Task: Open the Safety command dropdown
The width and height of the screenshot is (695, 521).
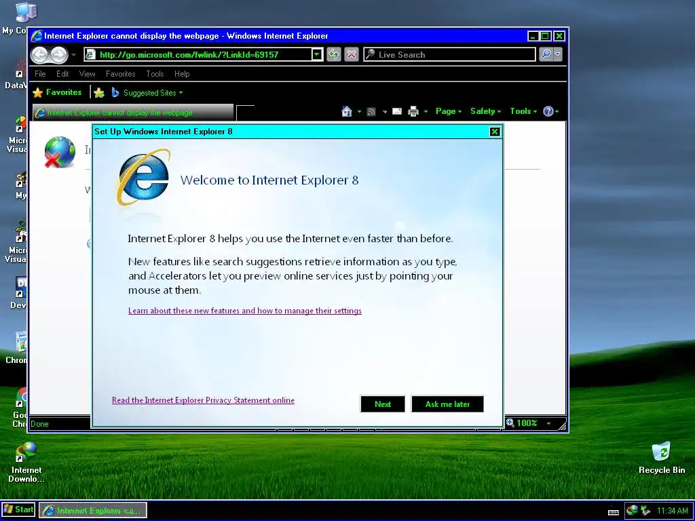Action: pos(485,111)
